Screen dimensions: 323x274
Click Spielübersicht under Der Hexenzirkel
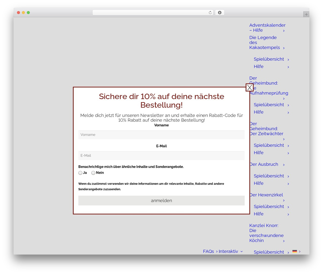tap(269, 207)
